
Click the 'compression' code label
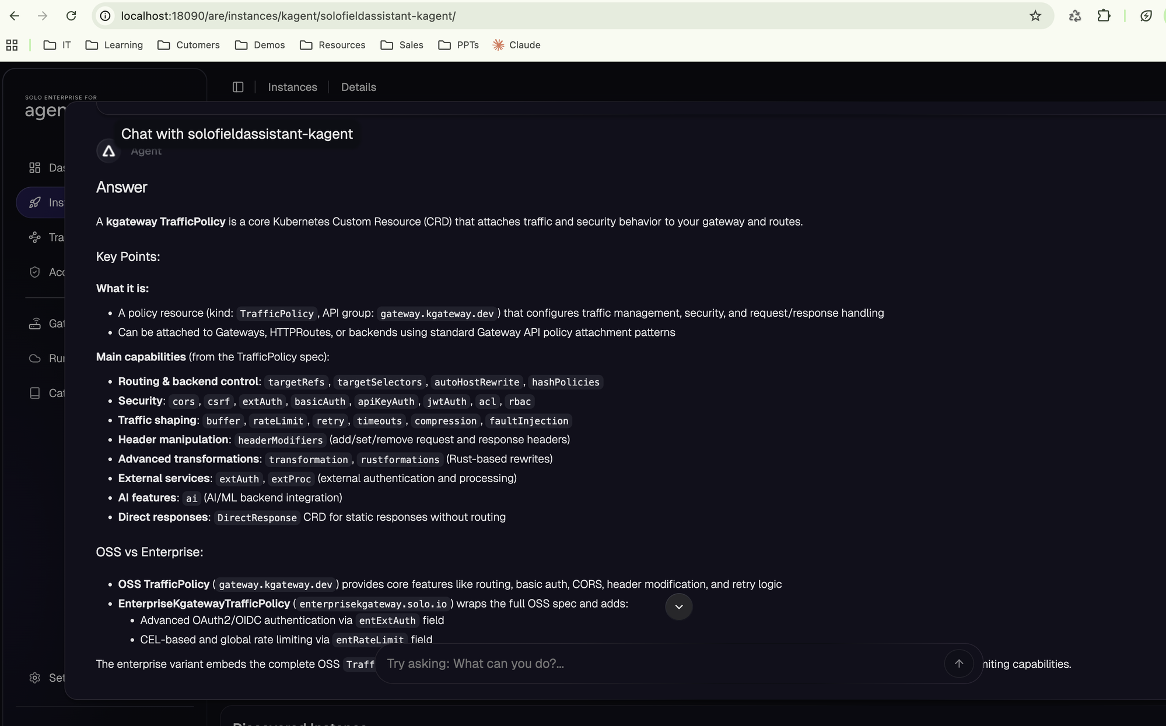coord(445,420)
